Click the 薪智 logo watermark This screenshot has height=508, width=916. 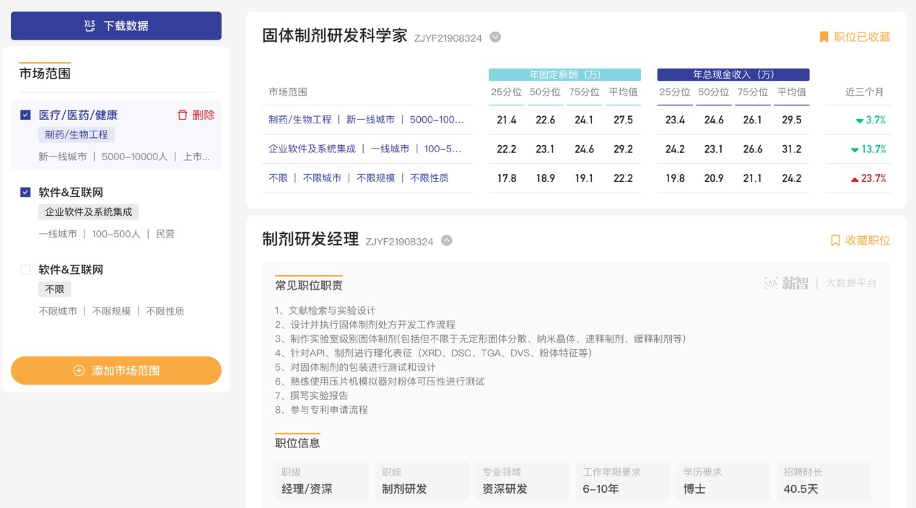[786, 284]
